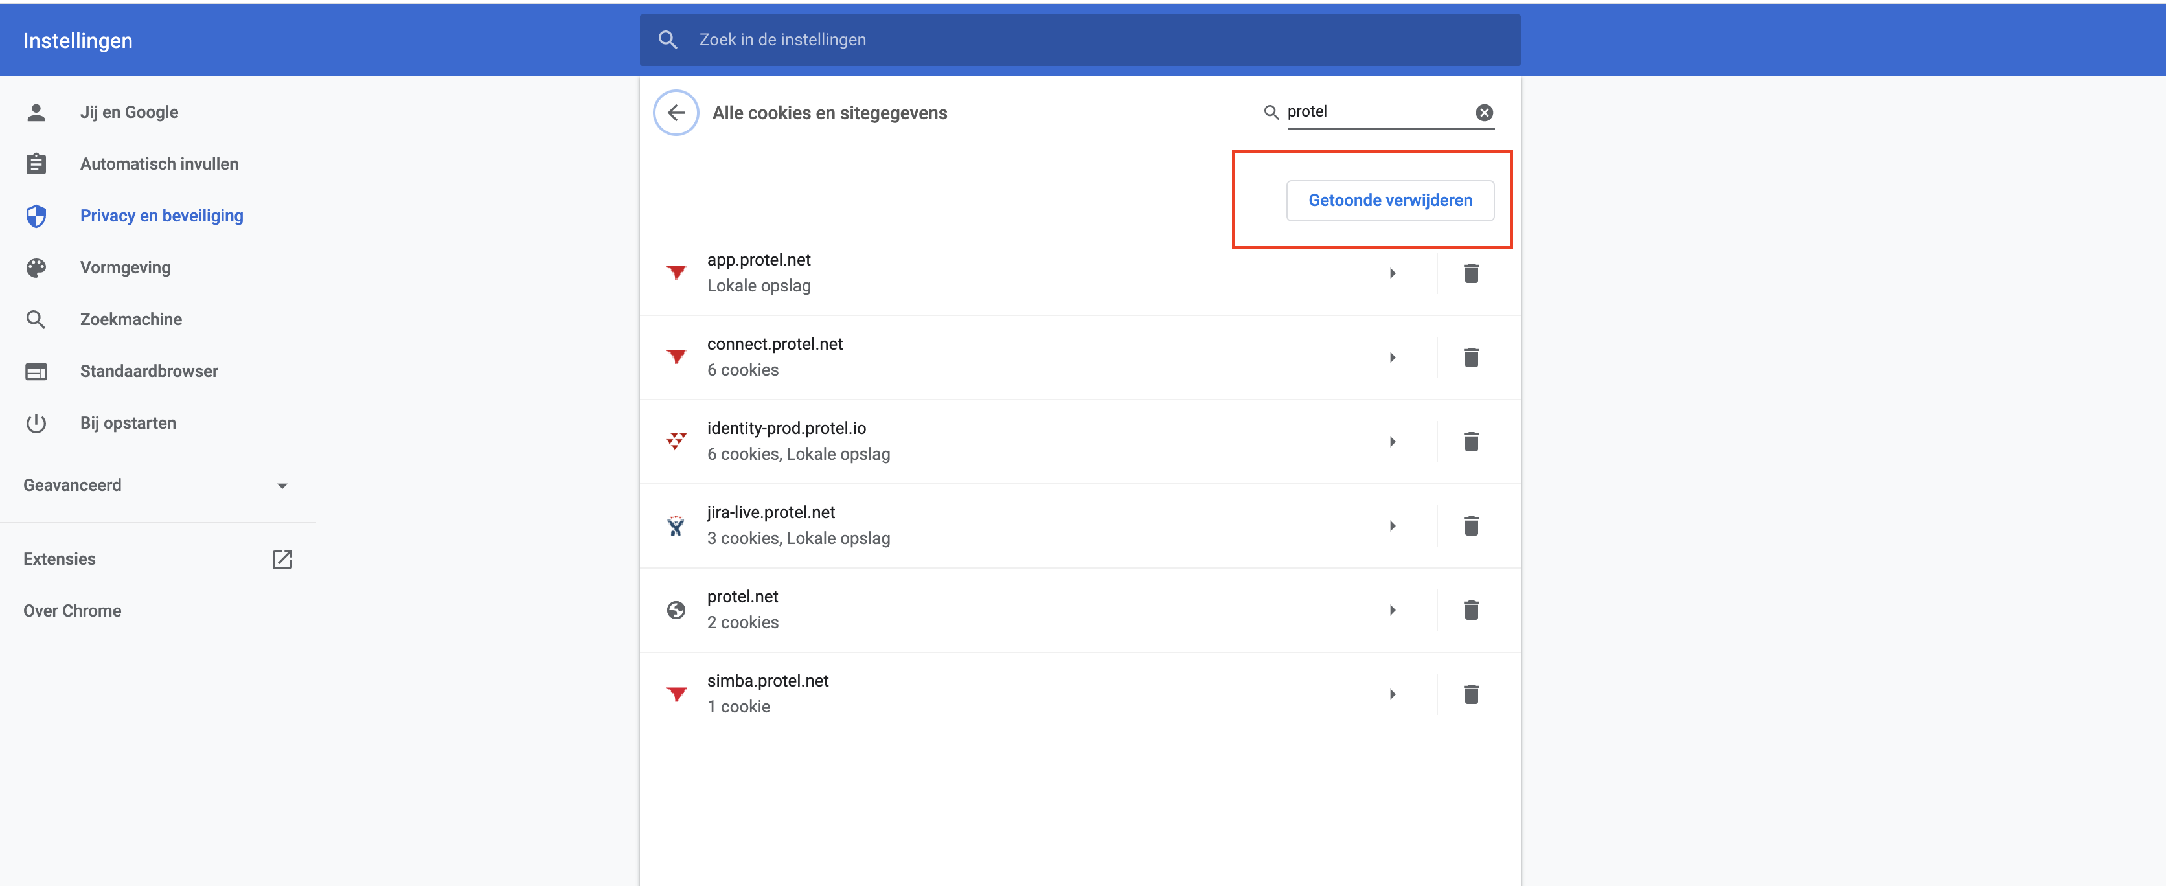Click trash icon next to protel.net
Viewport: 2166px width, 886px height.
(1470, 609)
